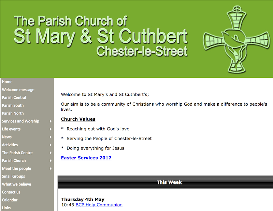Select Parish Central in sidebar
This screenshot has height=211, width=273.
tap(14, 97)
